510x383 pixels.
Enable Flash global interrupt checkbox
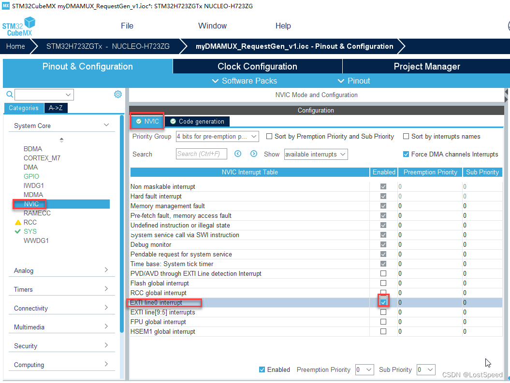(383, 283)
